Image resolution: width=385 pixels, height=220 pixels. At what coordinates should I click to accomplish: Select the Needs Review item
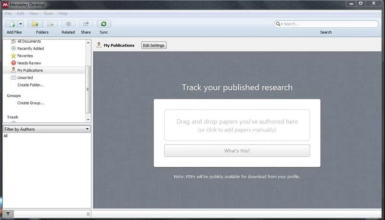[29, 63]
